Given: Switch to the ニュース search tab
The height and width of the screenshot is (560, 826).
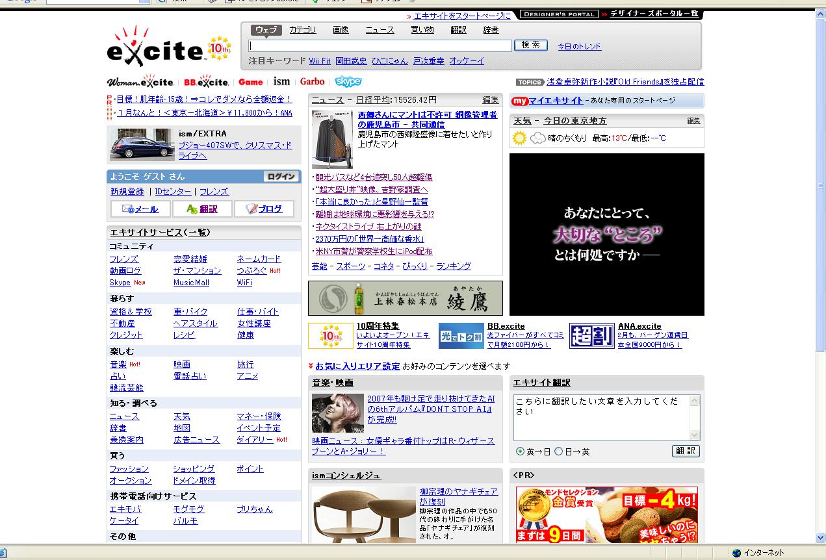Looking at the screenshot, I should (x=380, y=30).
